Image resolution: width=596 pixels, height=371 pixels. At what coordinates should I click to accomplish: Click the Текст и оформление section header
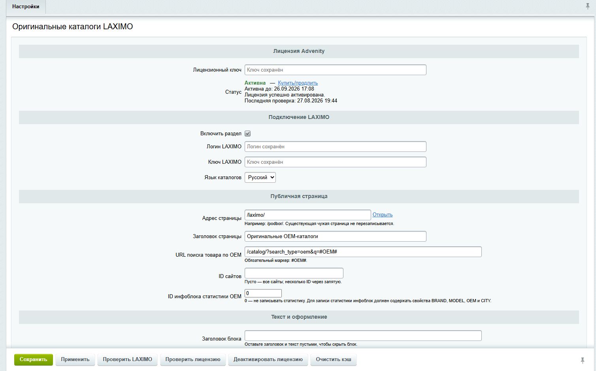pos(299,317)
